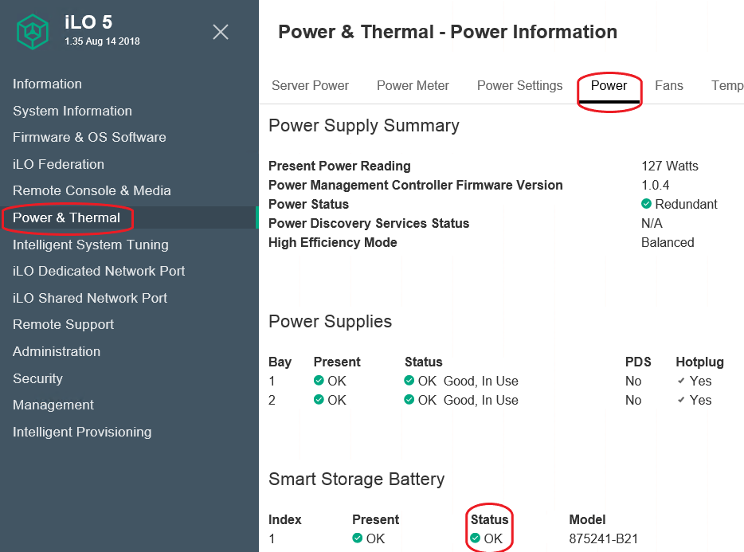Click the iLO 5 hexagon logo icon

32,32
